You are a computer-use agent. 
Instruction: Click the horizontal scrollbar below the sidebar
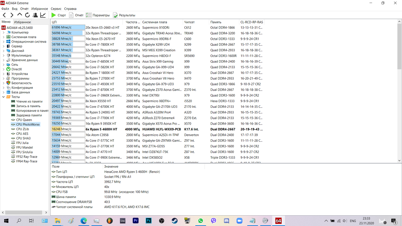(23, 212)
